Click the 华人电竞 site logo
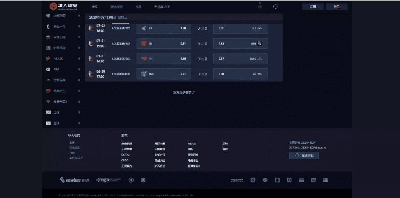The height and width of the screenshot is (198, 400). [x=63, y=6]
